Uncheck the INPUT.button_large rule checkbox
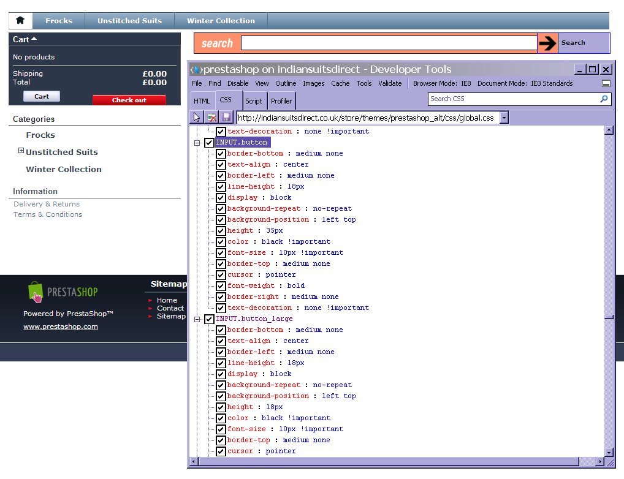 (x=209, y=319)
